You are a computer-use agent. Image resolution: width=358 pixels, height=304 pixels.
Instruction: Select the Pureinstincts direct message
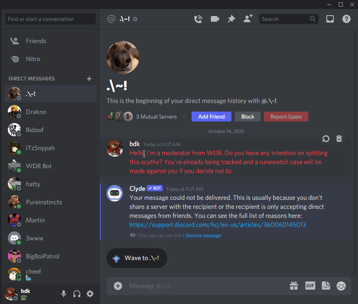[x=51, y=202]
